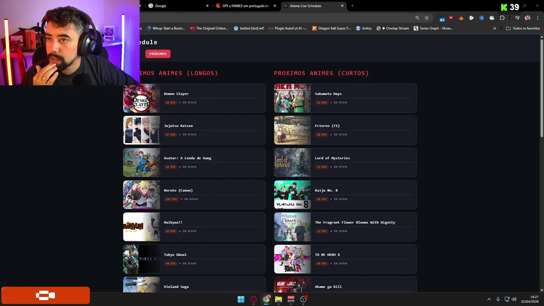This screenshot has height=306, width=544.
Task: Open the Series Graph bookmark
Action: (433, 28)
